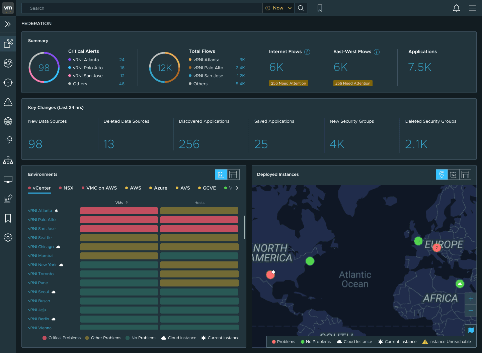Image resolution: width=482 pixels, height=353 pixels.
Task: Expand the sidebar with double chevron
Action: (8, 24)
